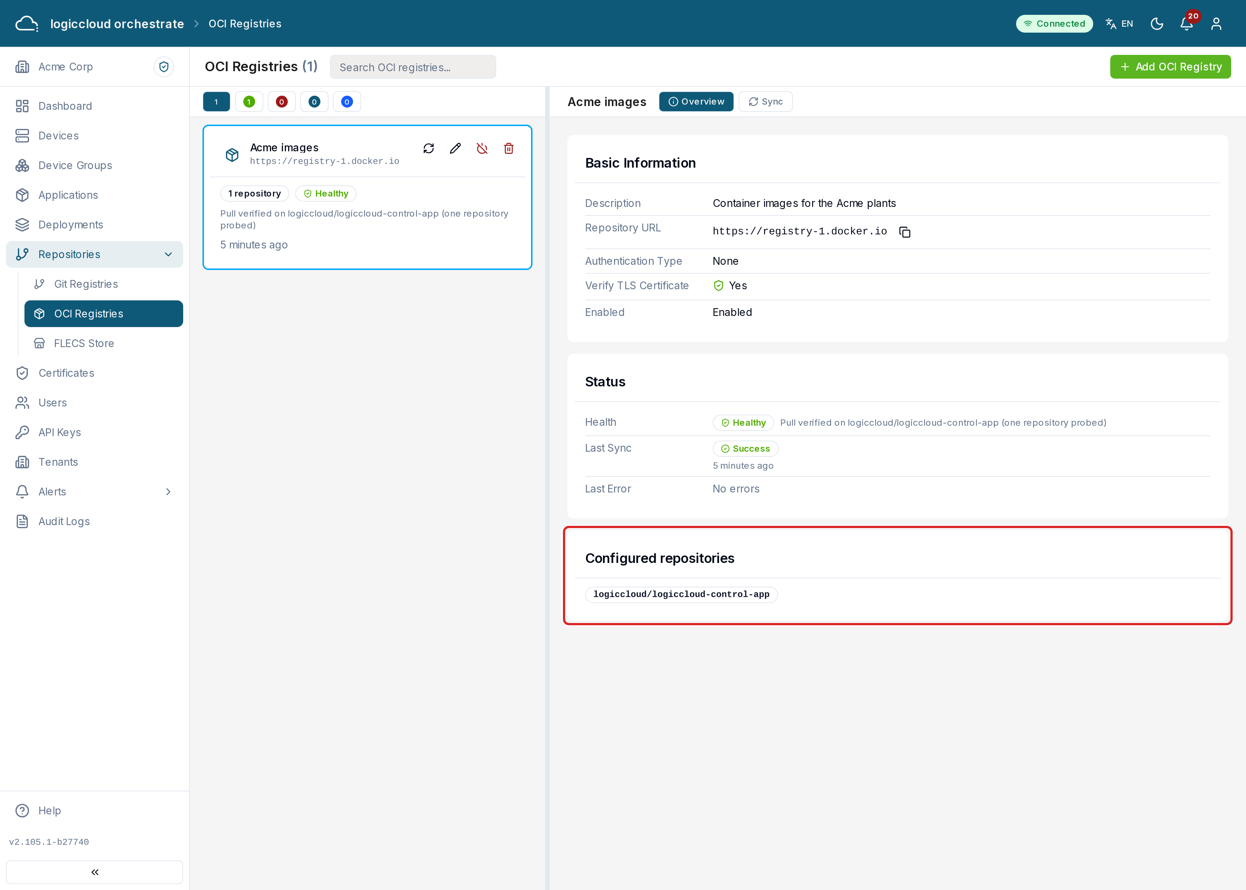
Task: Click the Healthy badge in Status section
Action: [743, 422]
